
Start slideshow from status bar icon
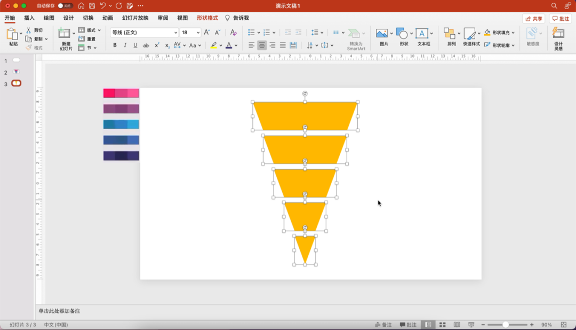471,325
